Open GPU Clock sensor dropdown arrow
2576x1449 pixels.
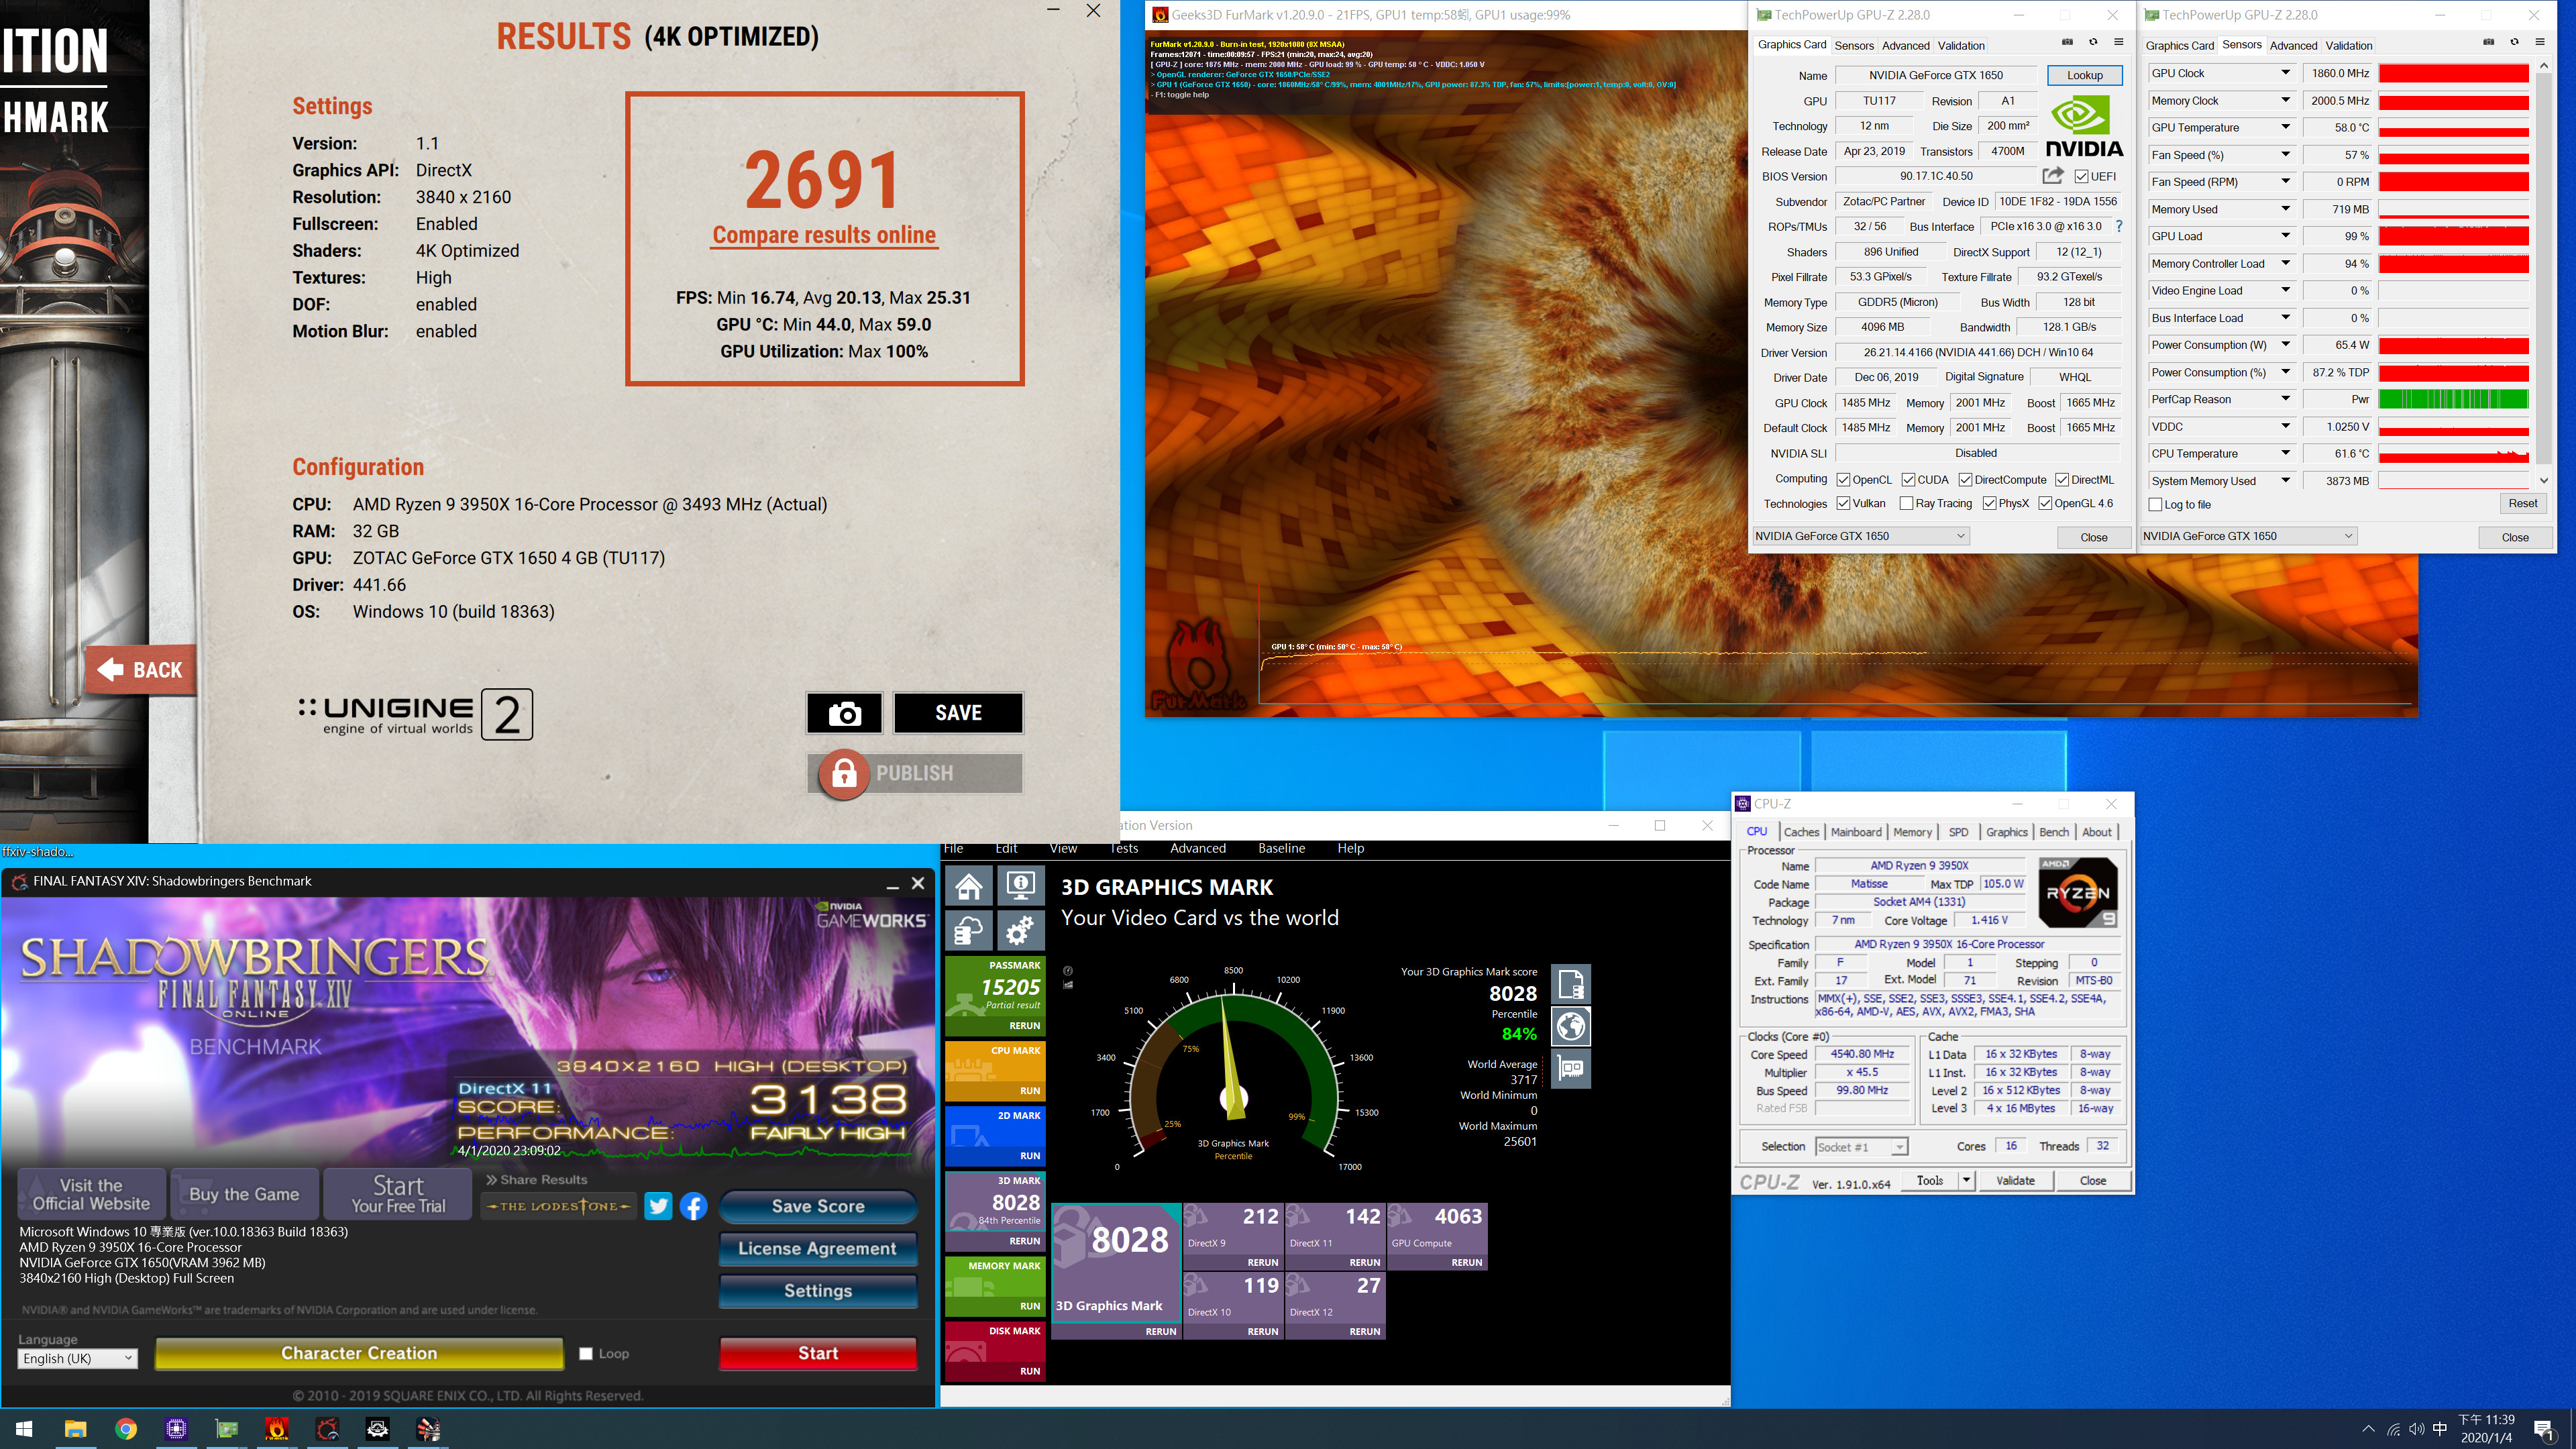coord(2285,73)
